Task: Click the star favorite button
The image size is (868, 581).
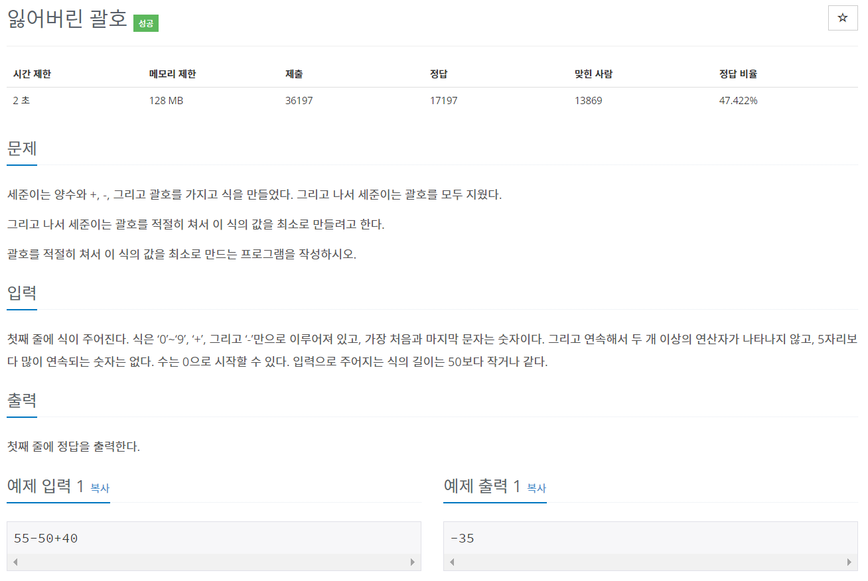Action: 843,18
